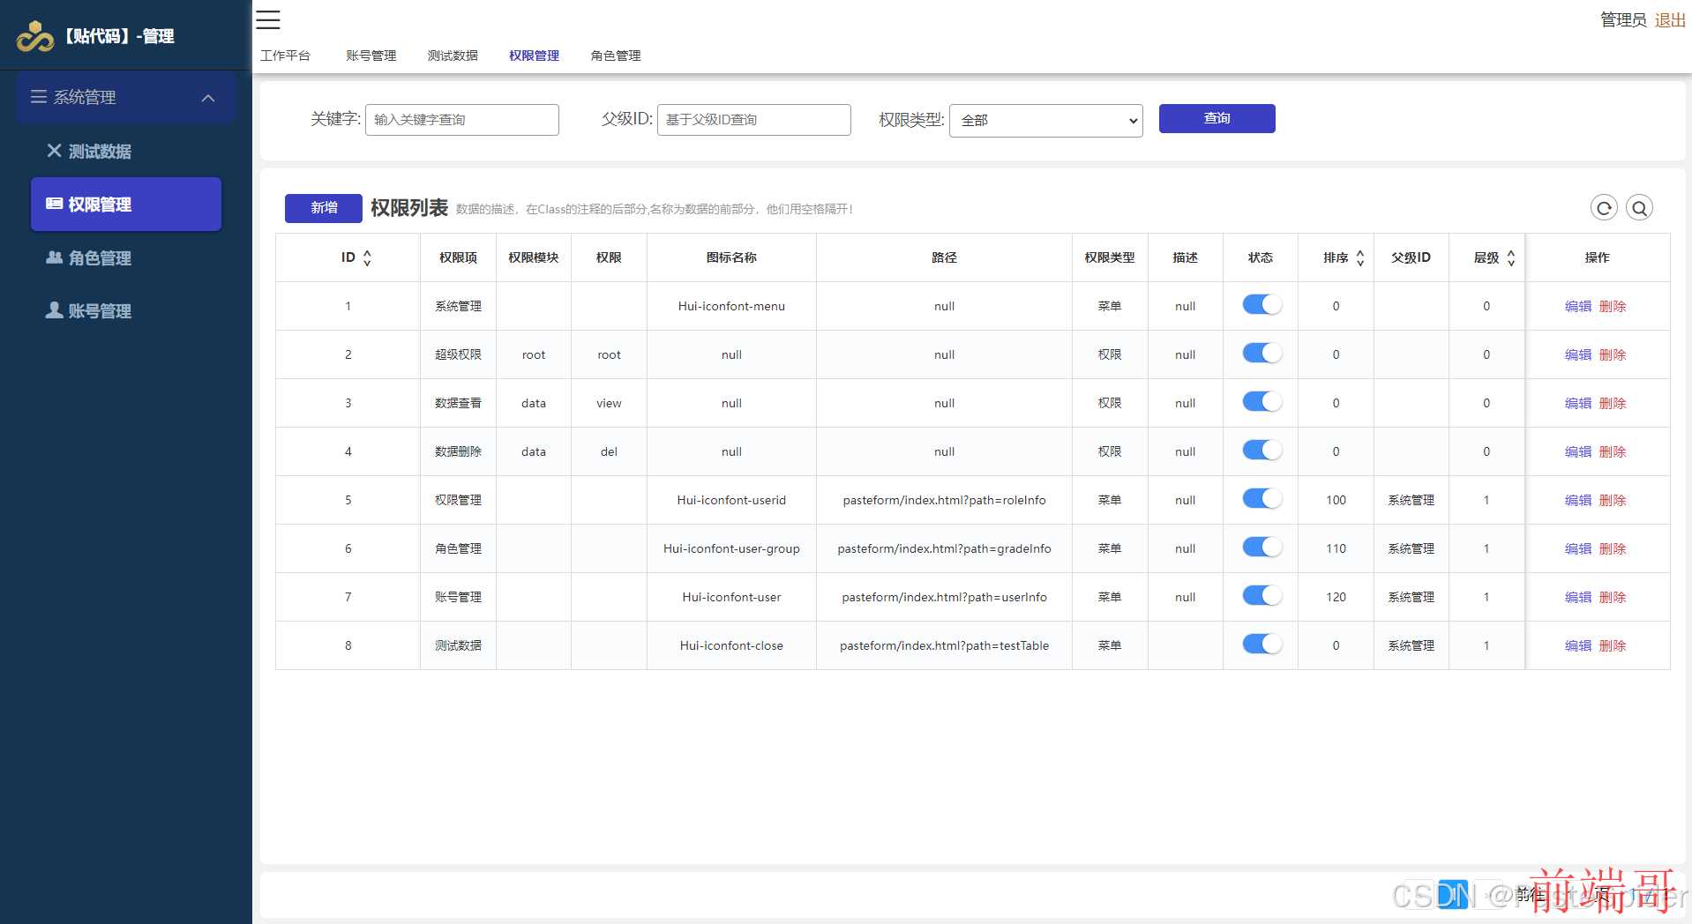Collapse the 系统管理 sidebar chevron
Screen dimensions: 1692x924
[x=208, y=98]
